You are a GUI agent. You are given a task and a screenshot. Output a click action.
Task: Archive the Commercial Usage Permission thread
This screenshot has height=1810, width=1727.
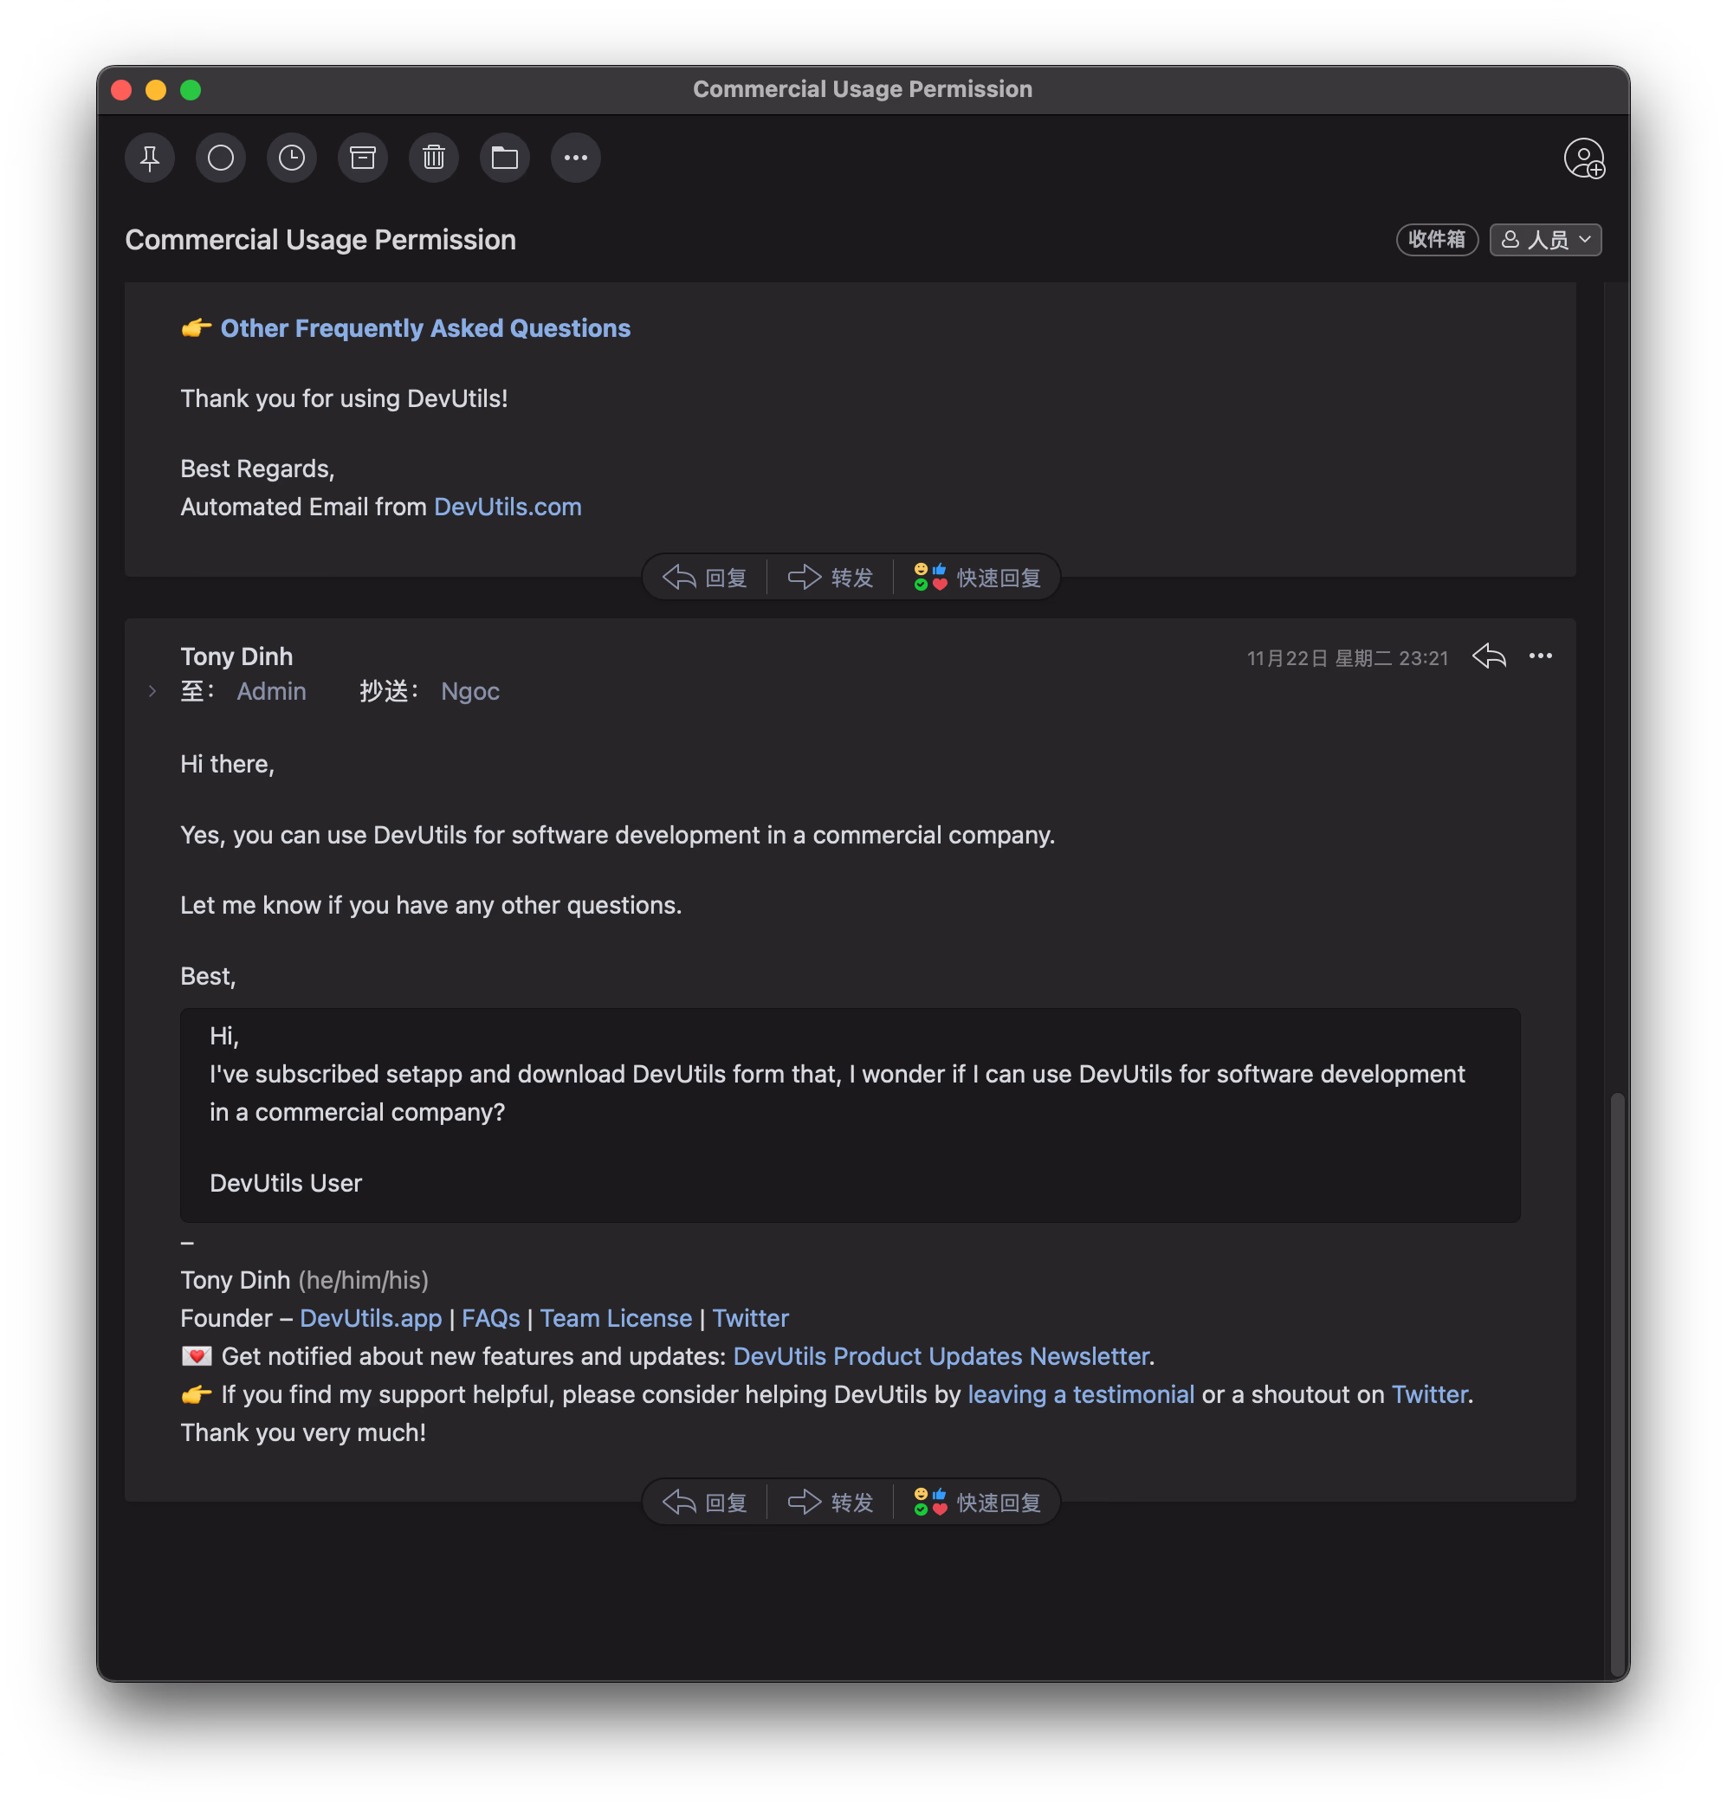[363, 158]
